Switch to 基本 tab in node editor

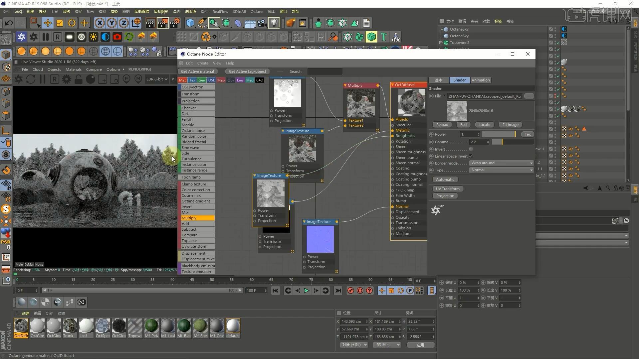point(439,80)
